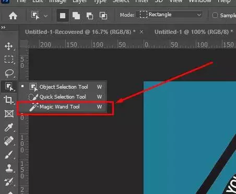Open the Filter menu

tap(142, 1)
